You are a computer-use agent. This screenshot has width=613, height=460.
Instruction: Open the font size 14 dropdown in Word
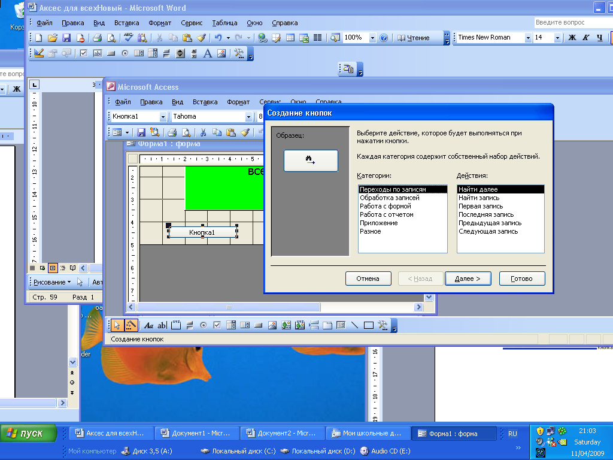pos(557,38)
